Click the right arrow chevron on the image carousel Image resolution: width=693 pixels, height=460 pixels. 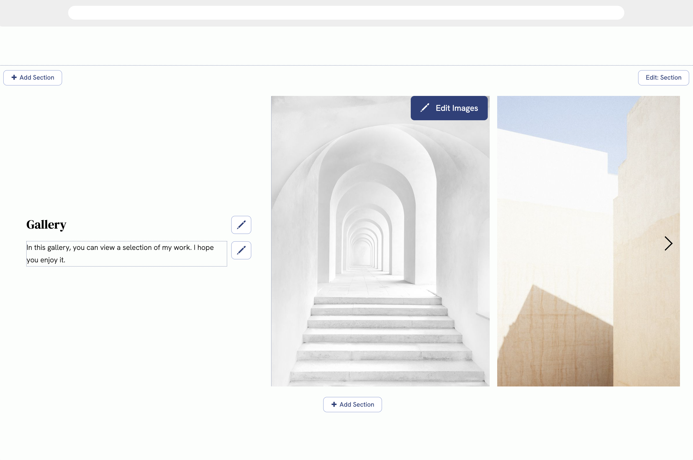(x=668, y=243)
